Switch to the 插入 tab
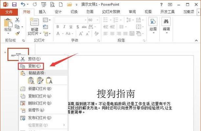This screenshot has height=131, width=201. [42, 12]
